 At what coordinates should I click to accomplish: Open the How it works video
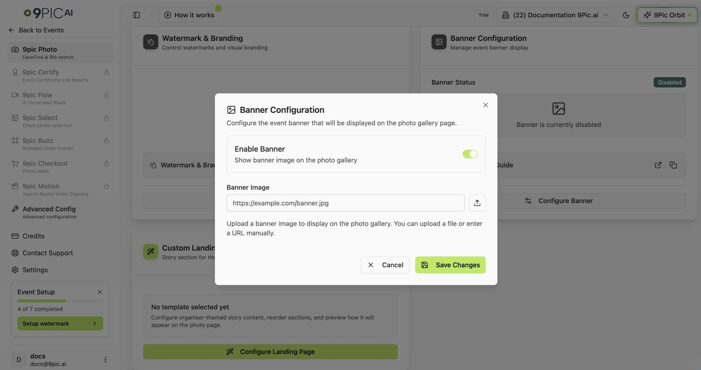point(189,15)
